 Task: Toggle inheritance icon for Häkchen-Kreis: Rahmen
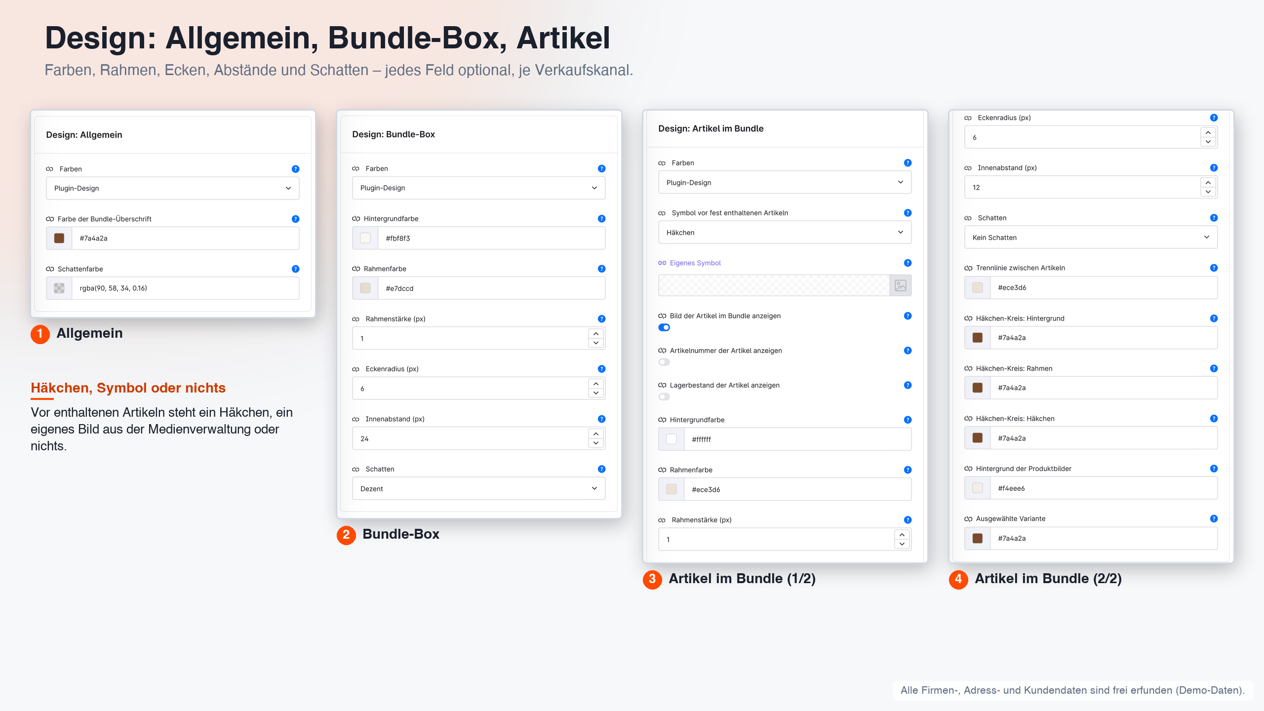pyautogui.click(x=968, y=368)
